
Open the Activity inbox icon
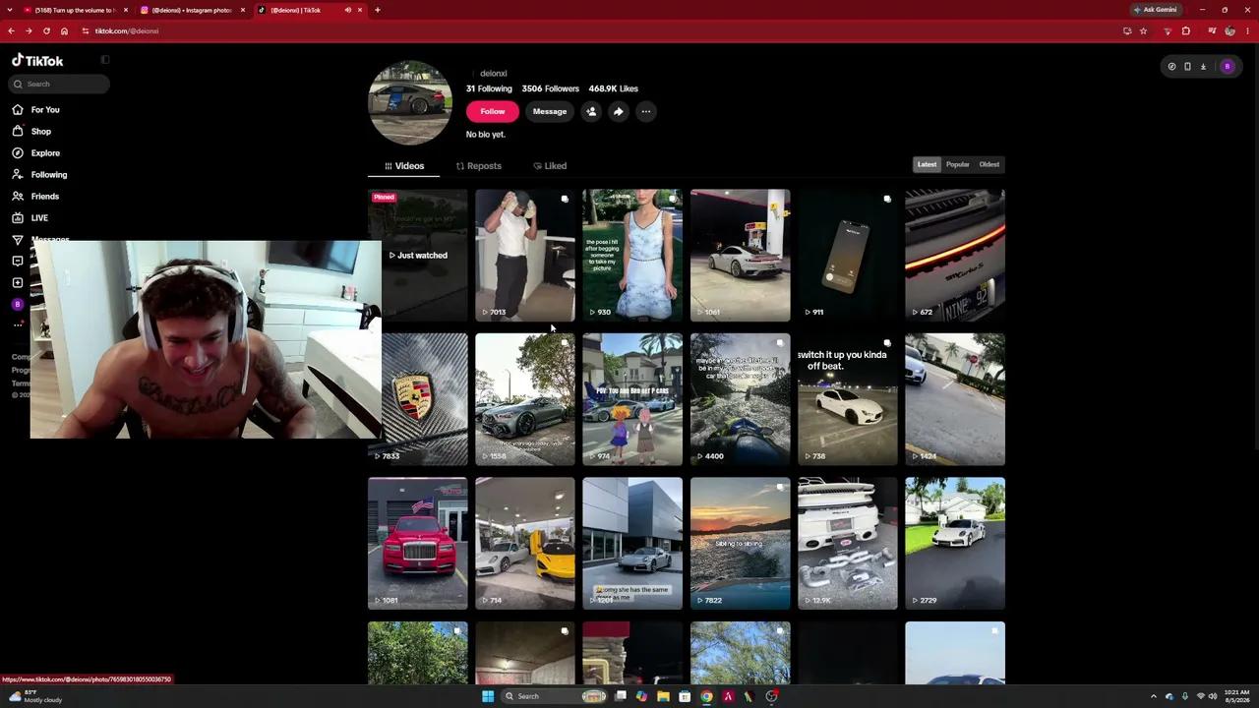[18, 261]
